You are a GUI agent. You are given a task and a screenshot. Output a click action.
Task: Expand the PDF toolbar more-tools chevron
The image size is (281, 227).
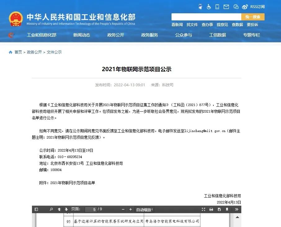[237, 209]
